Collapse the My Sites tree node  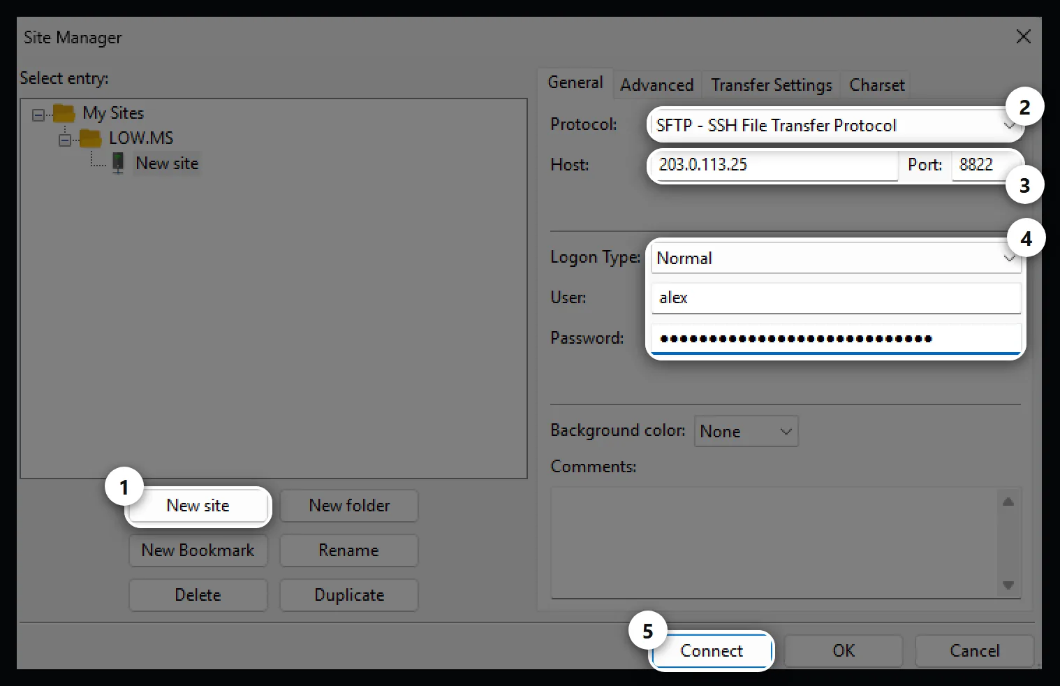coord(38,115)
